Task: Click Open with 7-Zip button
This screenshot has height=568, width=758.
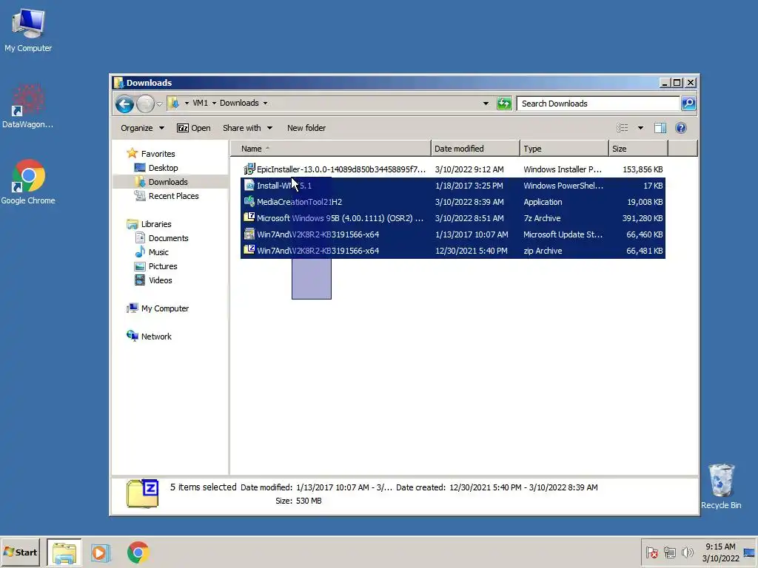Action: point(193,128)
